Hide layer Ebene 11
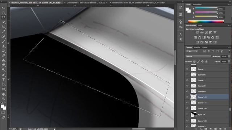 (187, 69)
